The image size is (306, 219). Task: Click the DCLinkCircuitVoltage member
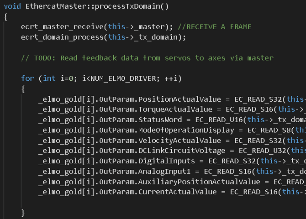(x=182, y=150)
